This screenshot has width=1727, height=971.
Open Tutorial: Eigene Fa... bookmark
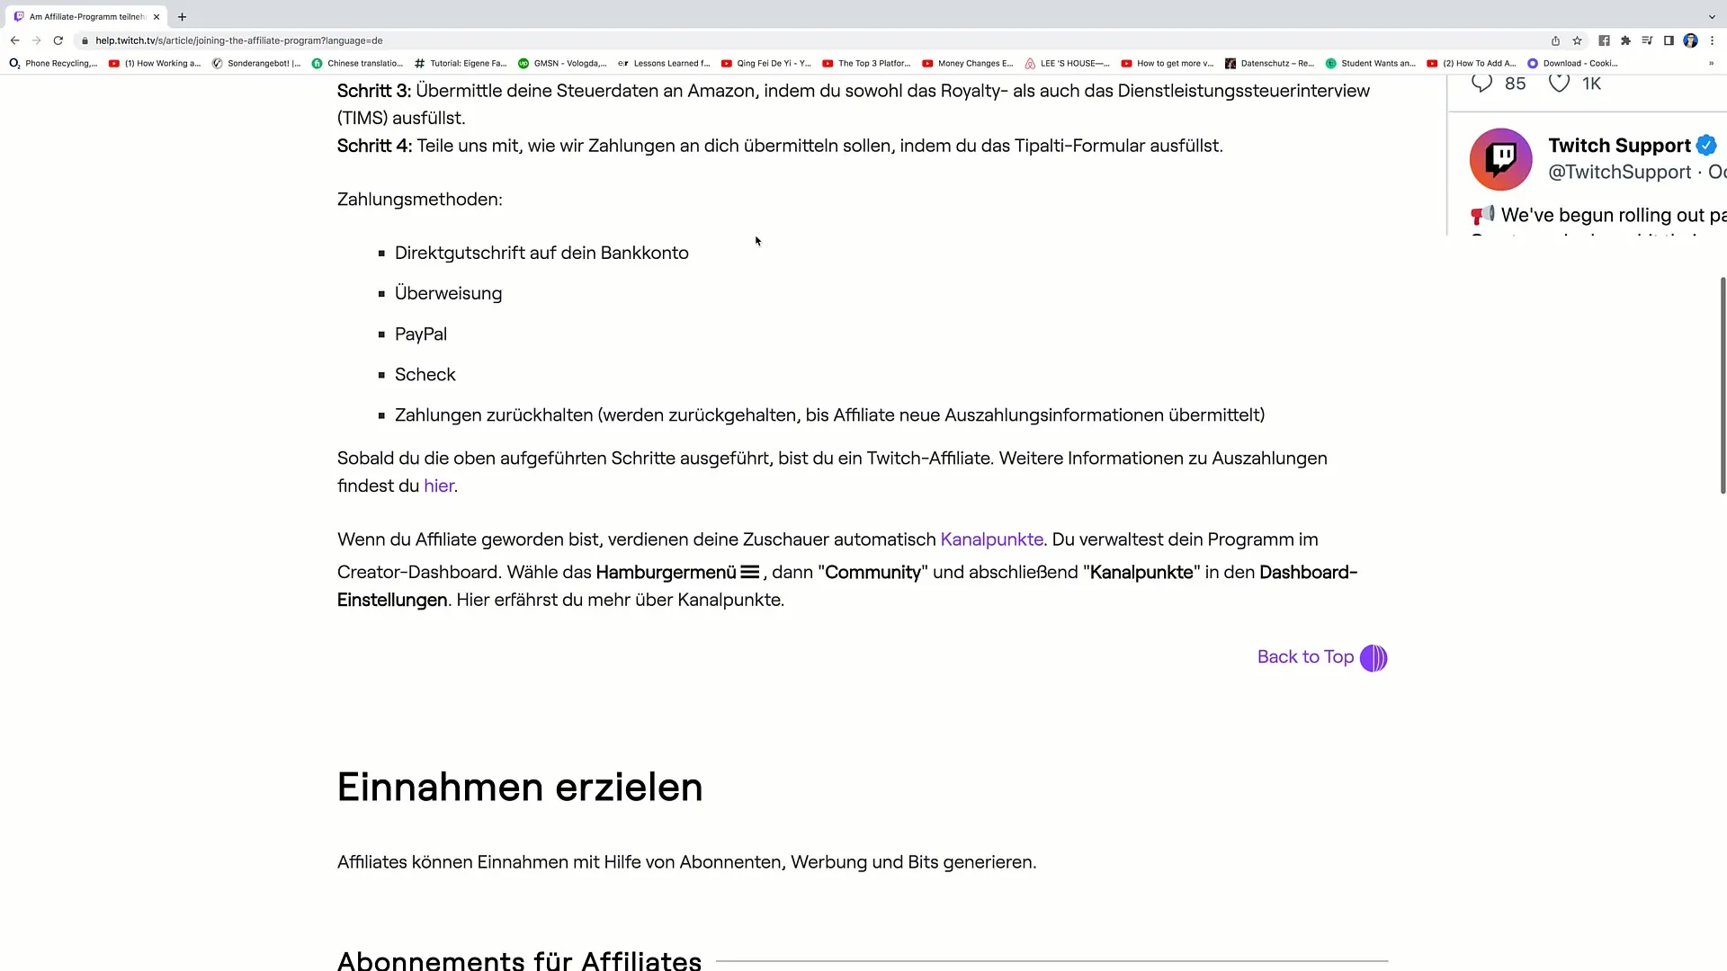(461, 64)
